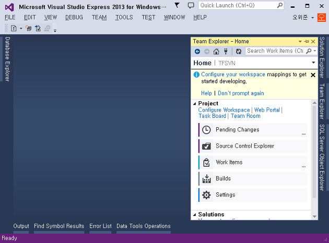
Task: Open the Error List tab
Action: coord(100,226)
